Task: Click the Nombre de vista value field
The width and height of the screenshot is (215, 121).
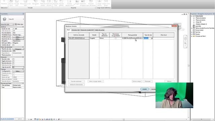Action: [18, 51]
